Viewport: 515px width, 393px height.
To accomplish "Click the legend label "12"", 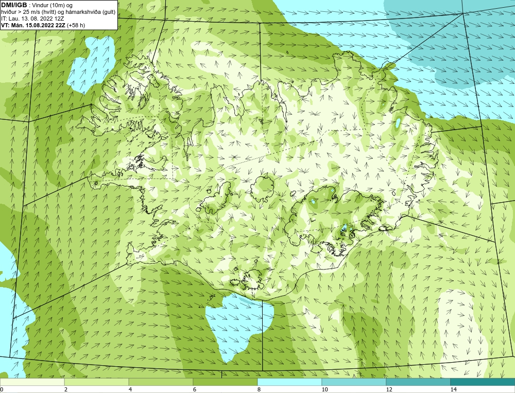I will tap(389, 389).
